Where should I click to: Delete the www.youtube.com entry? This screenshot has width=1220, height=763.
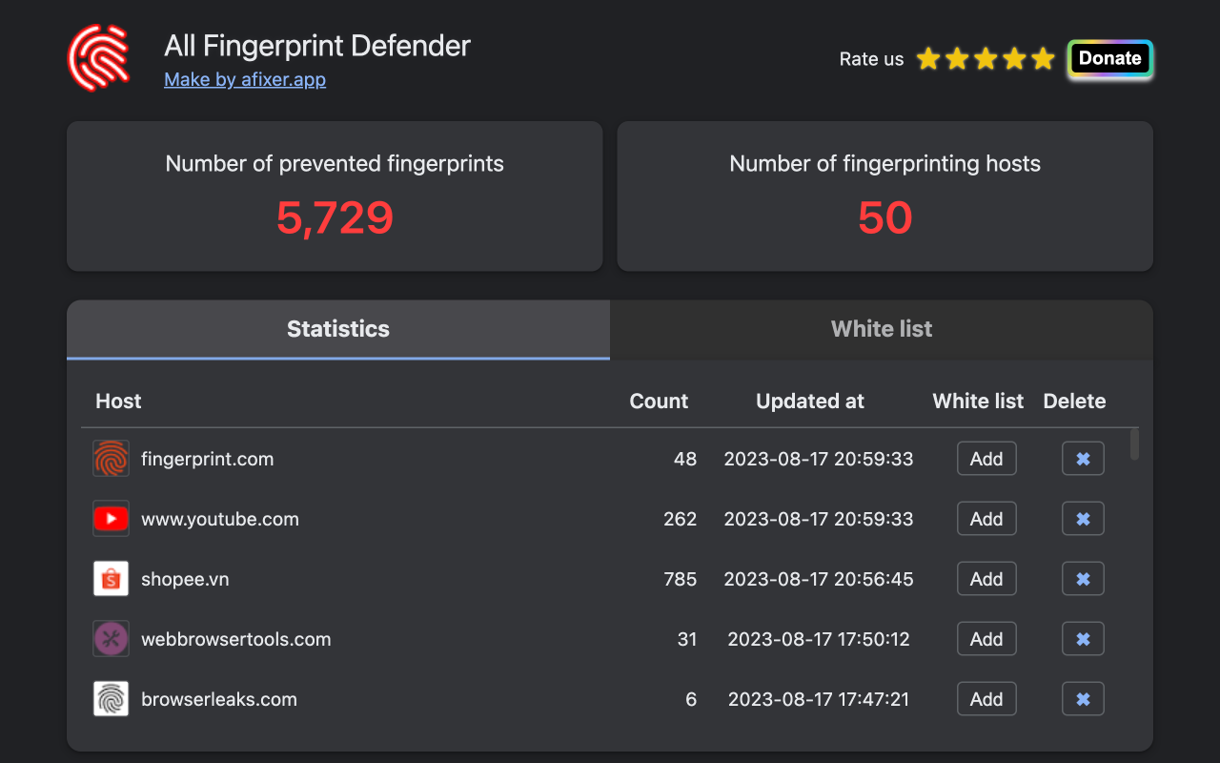point(1083,518)
